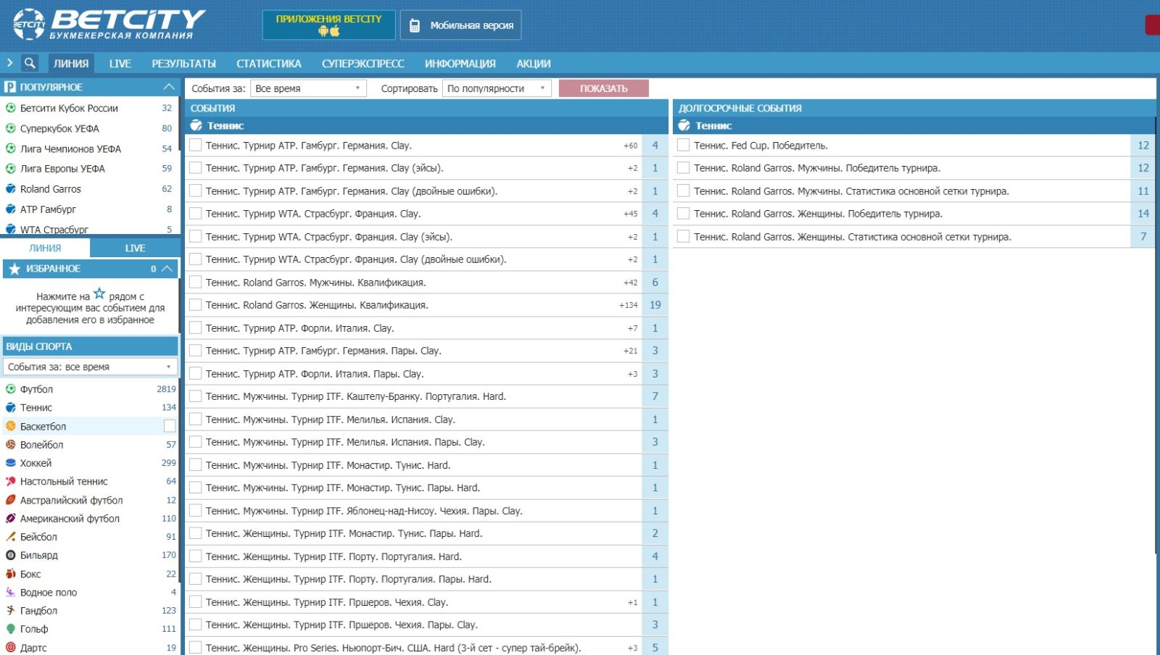Open the LIVE menu item in top nav
The image size is (1160, 655).
(120, 63)
